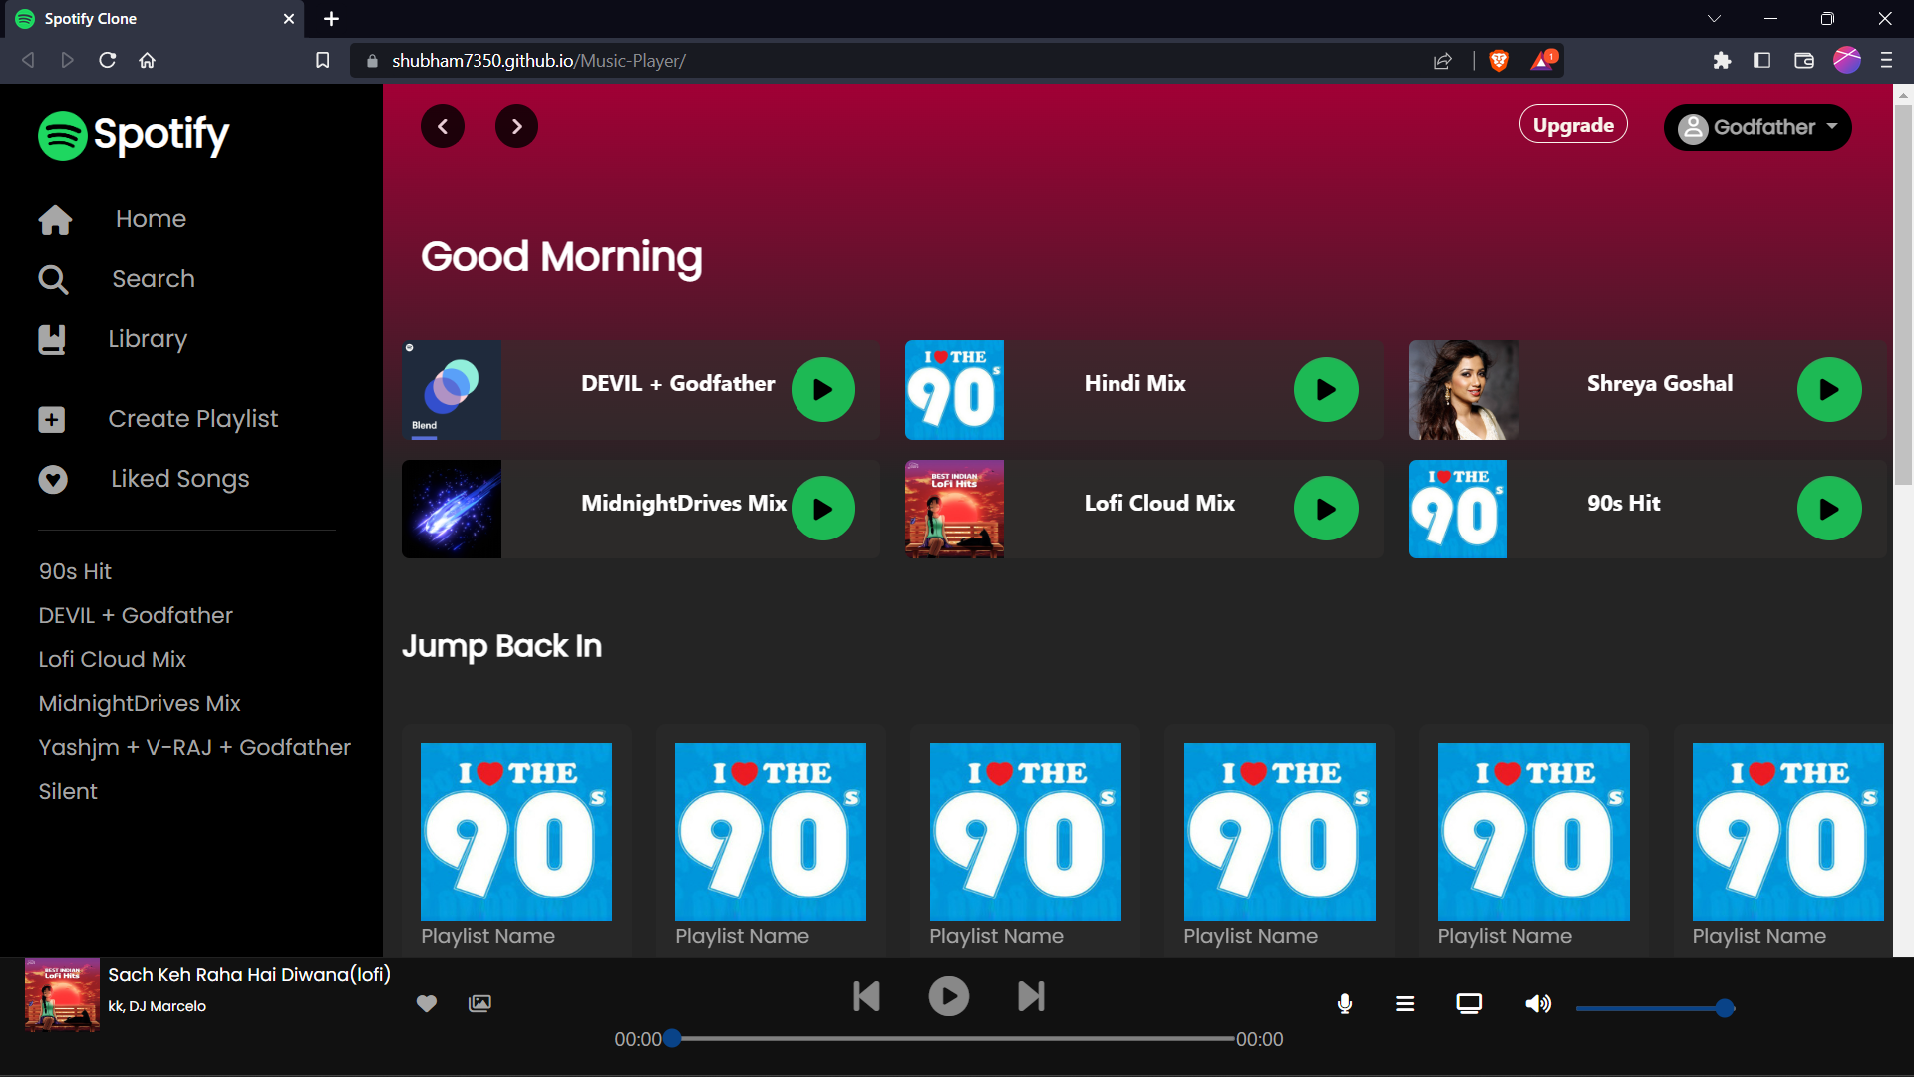Open the Godfather user dropdown
1914x1077 pixels.
point(1757,127)
